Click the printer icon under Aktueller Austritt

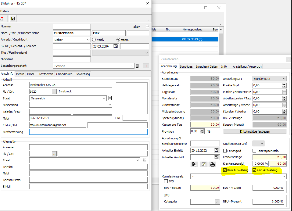pos(212,165)
